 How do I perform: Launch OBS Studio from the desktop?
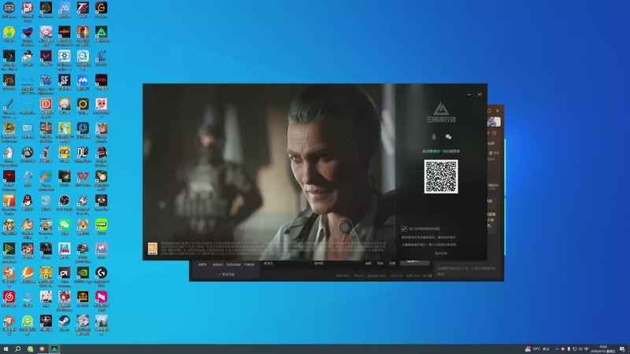(65, 202)
